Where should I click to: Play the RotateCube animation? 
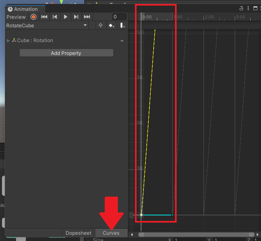coord(66,17)
